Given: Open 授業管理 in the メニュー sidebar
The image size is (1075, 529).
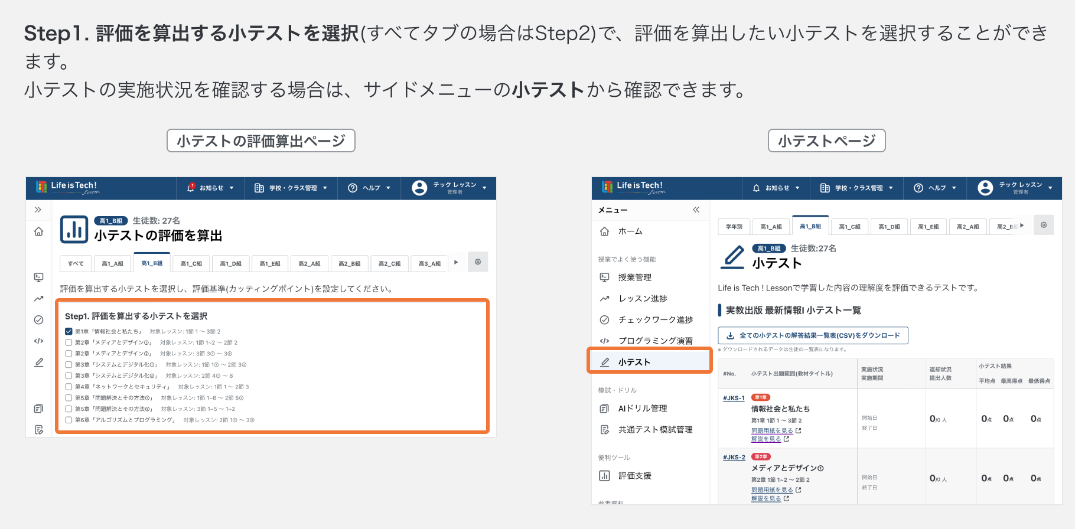Looking at the screenshot, I should (x=650, y=277).
